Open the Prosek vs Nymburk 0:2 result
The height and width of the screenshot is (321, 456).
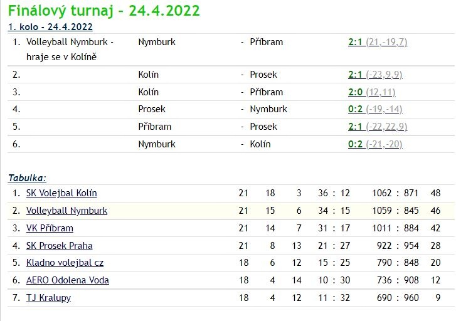pos(355,109)
